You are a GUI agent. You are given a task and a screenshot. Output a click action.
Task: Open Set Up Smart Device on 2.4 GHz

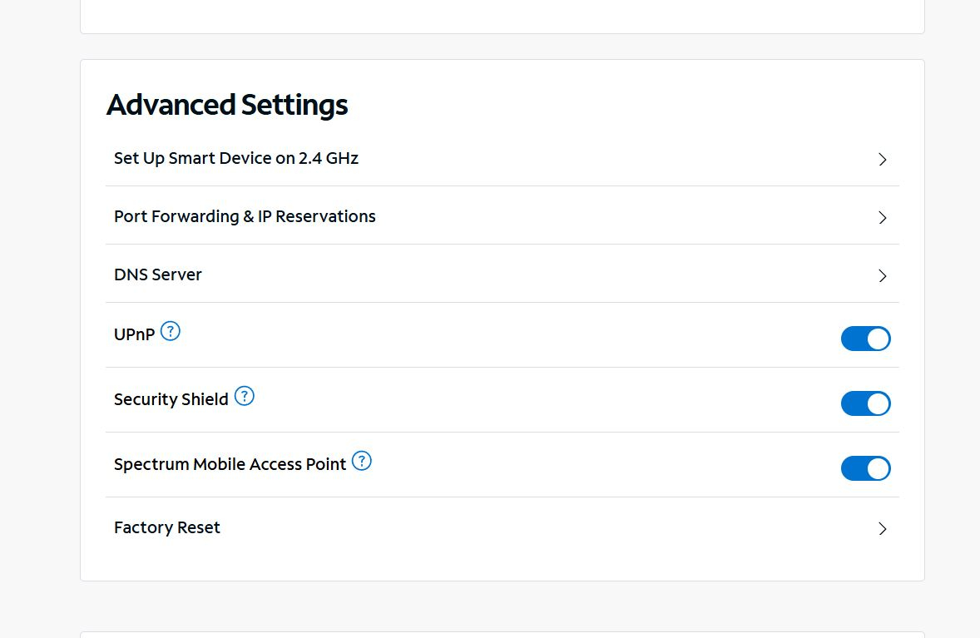[236, 158]
